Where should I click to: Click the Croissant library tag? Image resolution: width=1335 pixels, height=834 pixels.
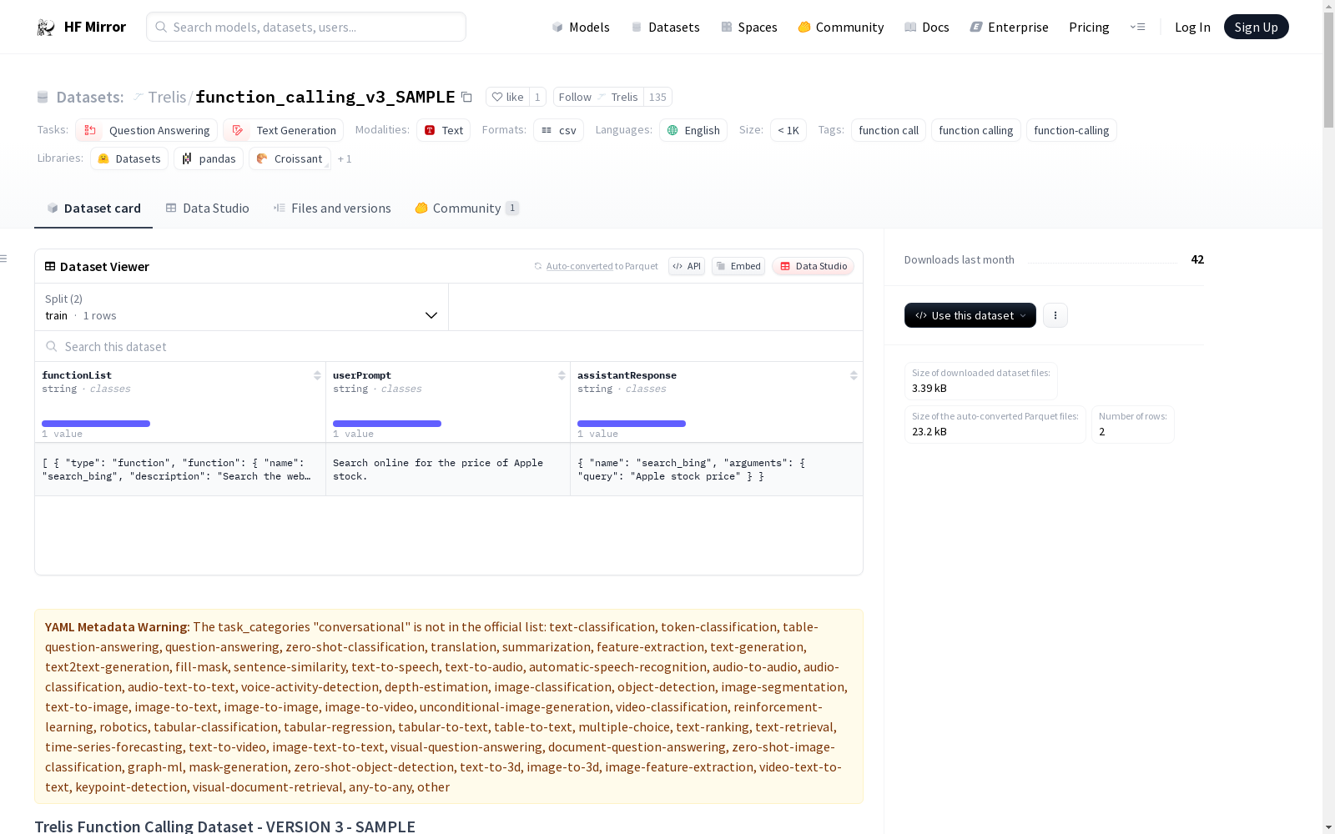click(x=290, y=158)
